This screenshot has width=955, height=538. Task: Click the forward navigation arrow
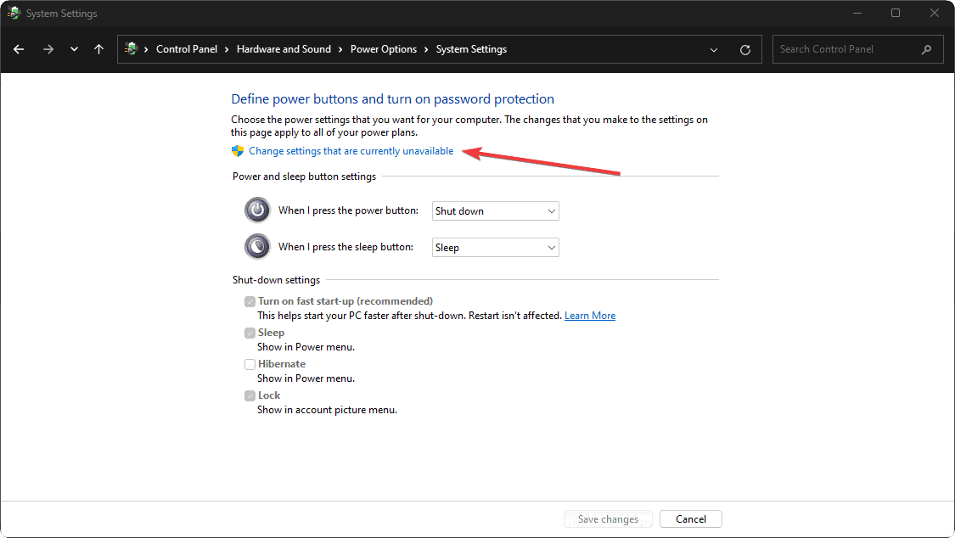(x=48, y=49)
